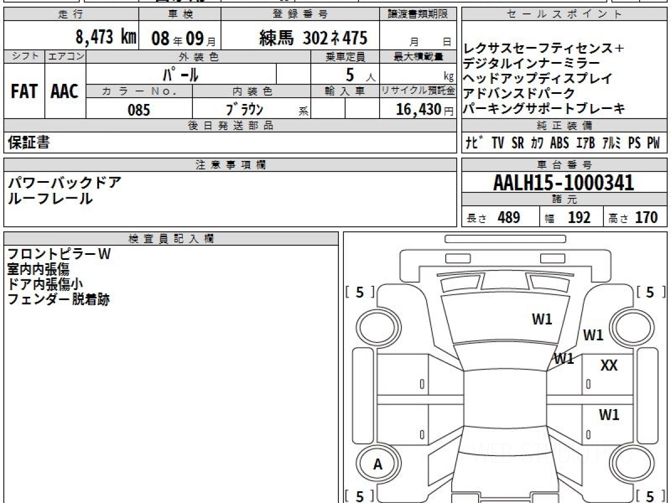
Task: Select the パール exterior color value
Action: [180, 74]
